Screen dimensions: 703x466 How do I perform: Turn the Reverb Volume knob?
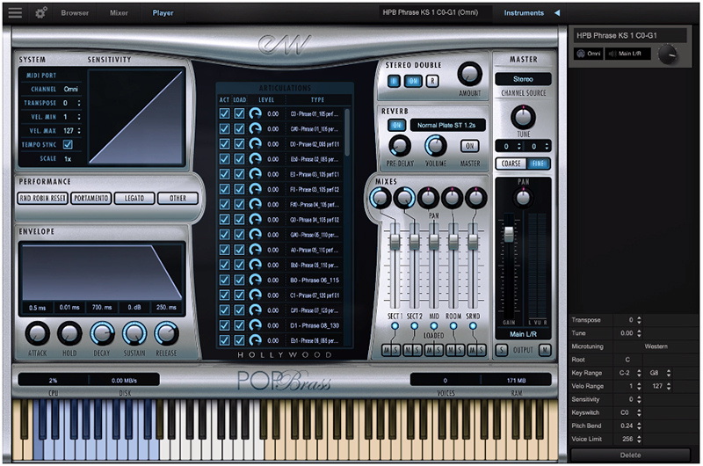pyautogui.click(x=435, y=146)
